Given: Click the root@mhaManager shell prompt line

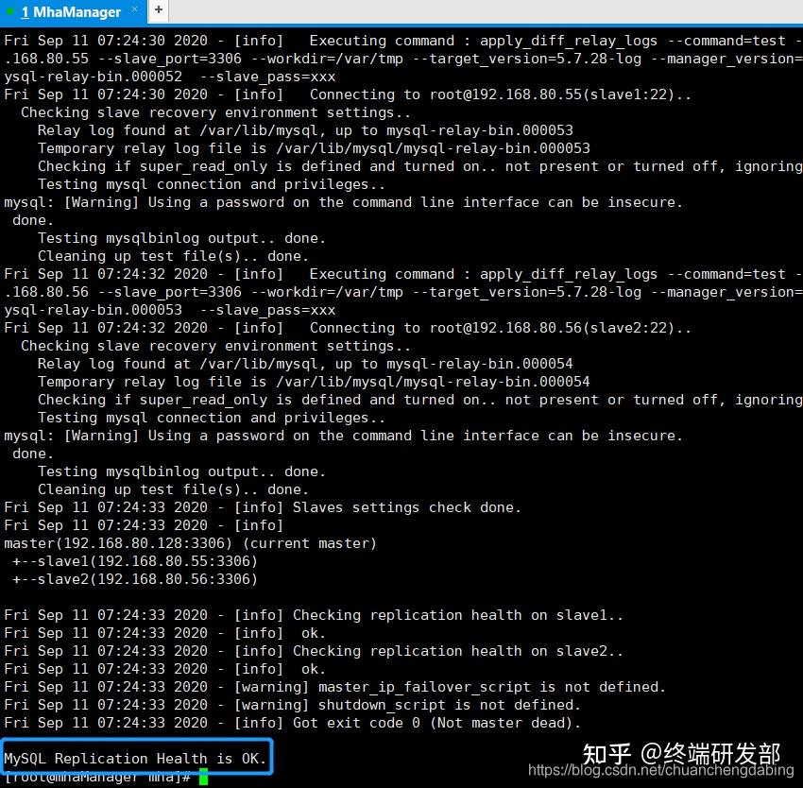Looking at the screenshot, I should coord(94,776).
